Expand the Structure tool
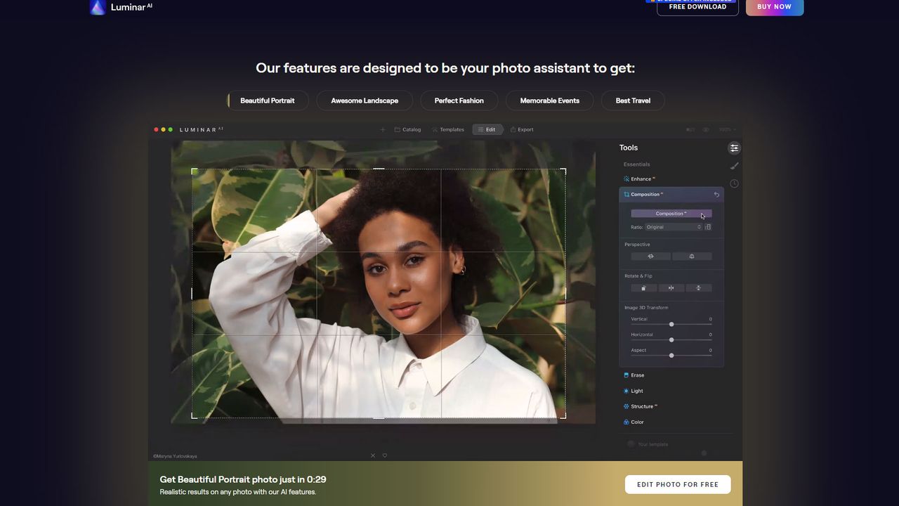The width and height of the screenshot is (899, 506). [641, 406]
